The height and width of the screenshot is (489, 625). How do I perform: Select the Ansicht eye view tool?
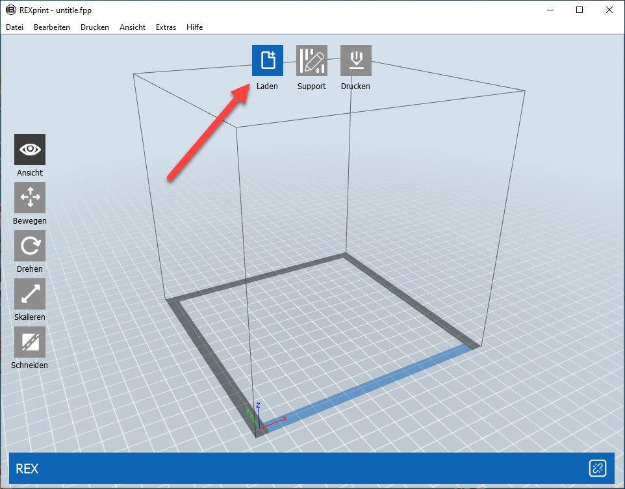click(30, 150)
